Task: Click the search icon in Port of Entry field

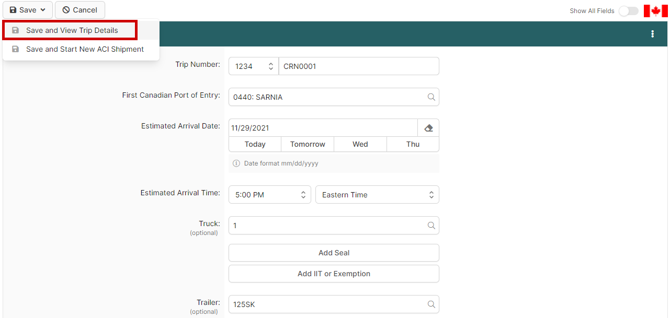Action: 431,97
